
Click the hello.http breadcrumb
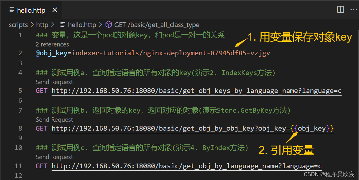(x=82, y=25)
